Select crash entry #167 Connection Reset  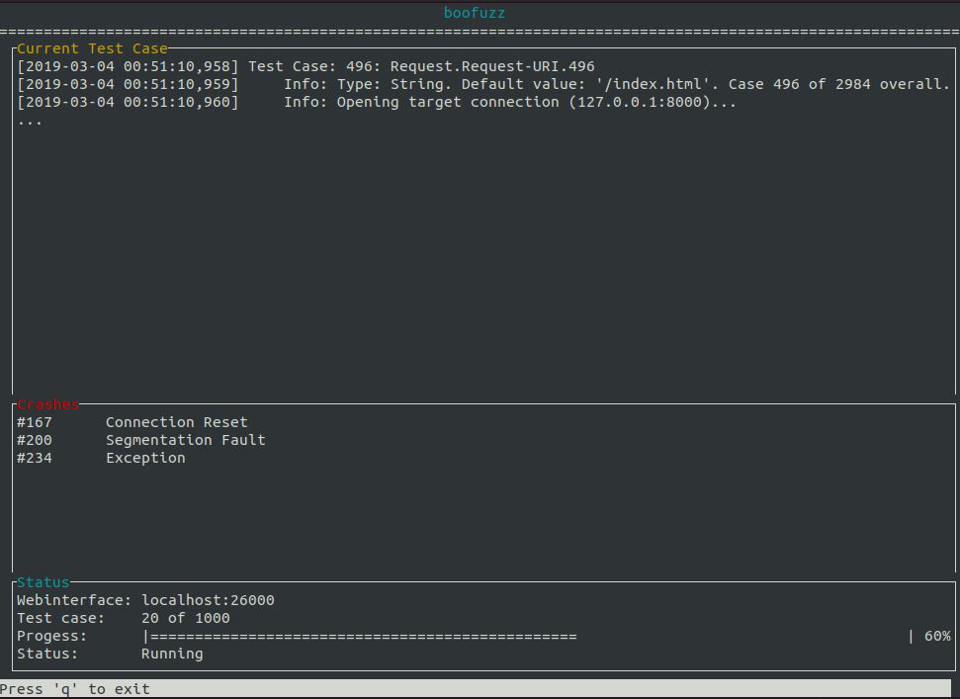point(132,422)
